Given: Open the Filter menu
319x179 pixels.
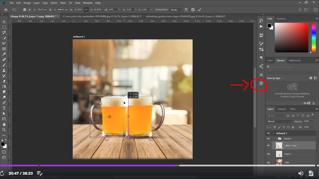Looking at the screenshot, I should coord(63,3).
